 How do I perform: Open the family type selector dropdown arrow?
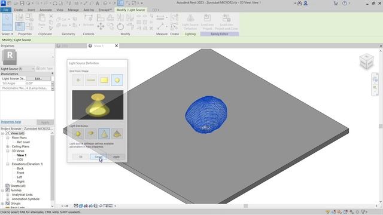53,57
